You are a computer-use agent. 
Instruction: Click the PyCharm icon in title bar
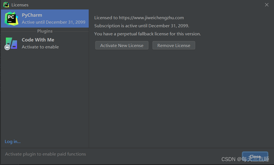[6, 5]
